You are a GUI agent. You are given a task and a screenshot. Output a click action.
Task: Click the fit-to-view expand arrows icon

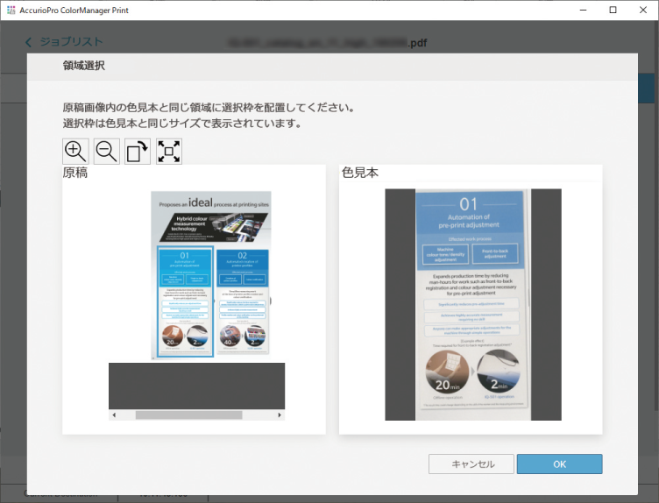tap(169, 151)
